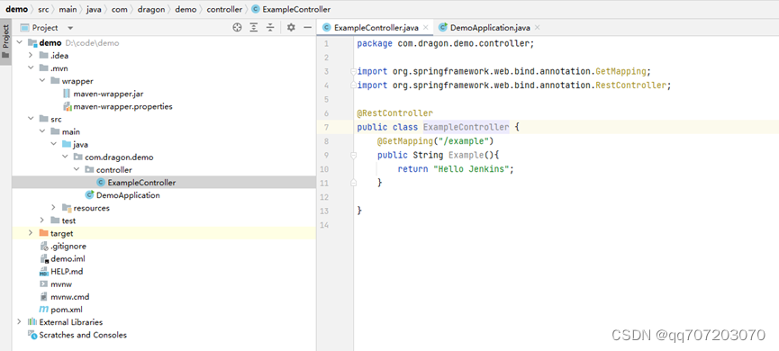Toggle the Project side tool window button
The image size is (779, 351).
pos(5,41)
